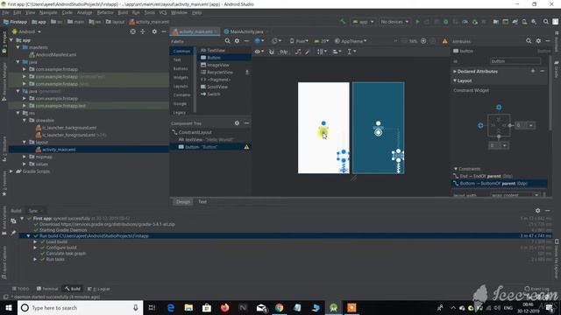
Task: Click Collapse All icon in Project panel
Action: [142, 31]
